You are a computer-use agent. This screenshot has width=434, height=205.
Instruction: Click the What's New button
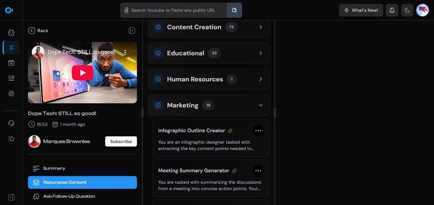pyautogui.click(x=361, y=10)
